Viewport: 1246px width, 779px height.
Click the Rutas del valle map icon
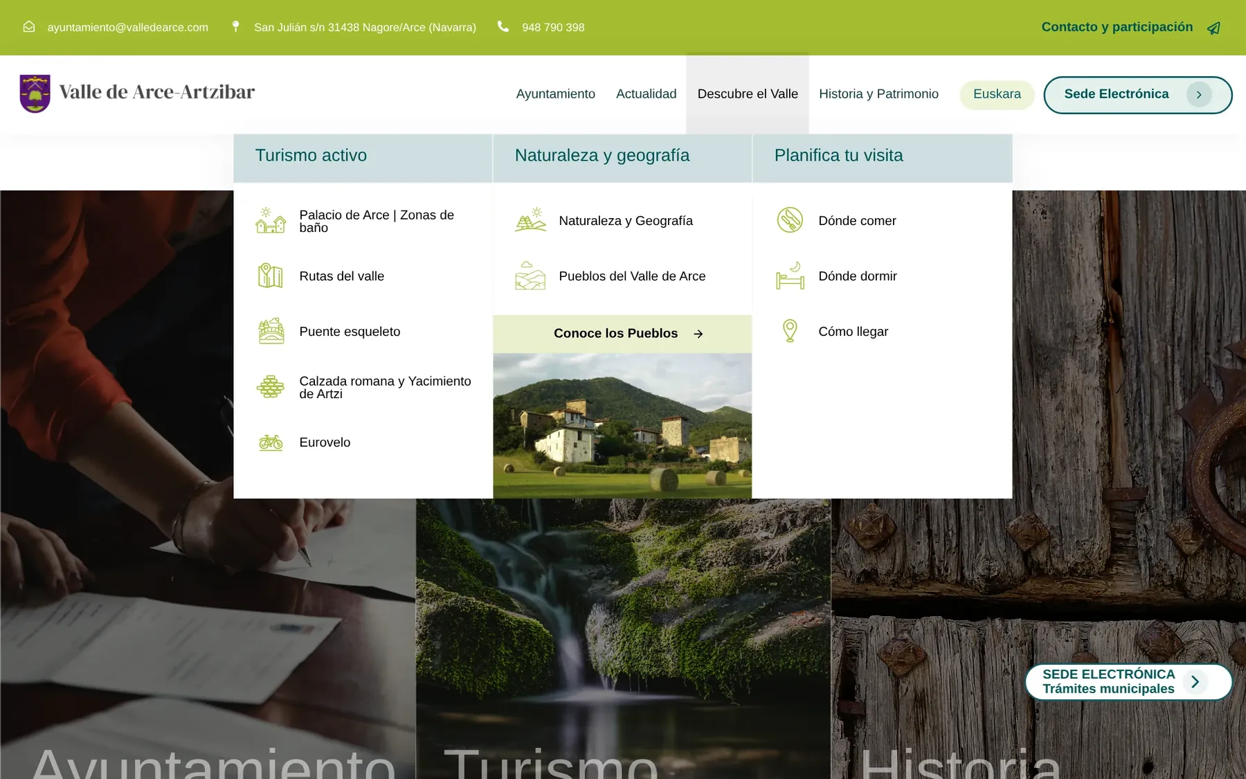(x=271, y=276)
